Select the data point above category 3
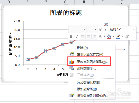139x103 pixels. [45, 51]
